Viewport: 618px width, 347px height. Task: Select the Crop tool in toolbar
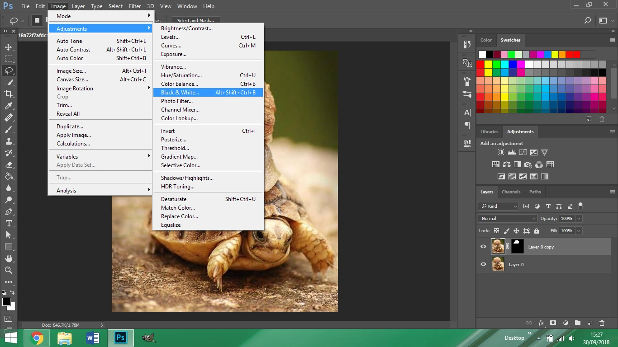(9, 94)
